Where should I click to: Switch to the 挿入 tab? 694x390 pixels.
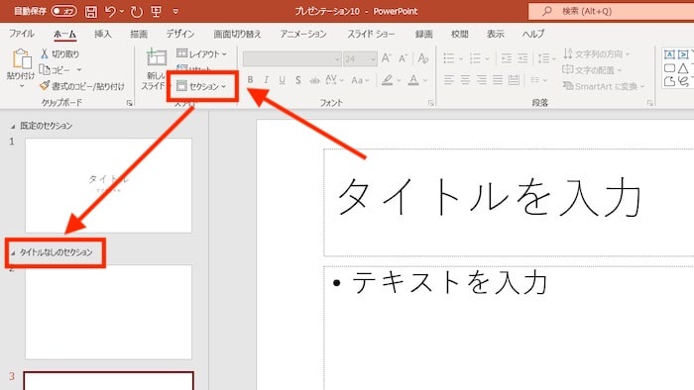[x=103, y=34]
